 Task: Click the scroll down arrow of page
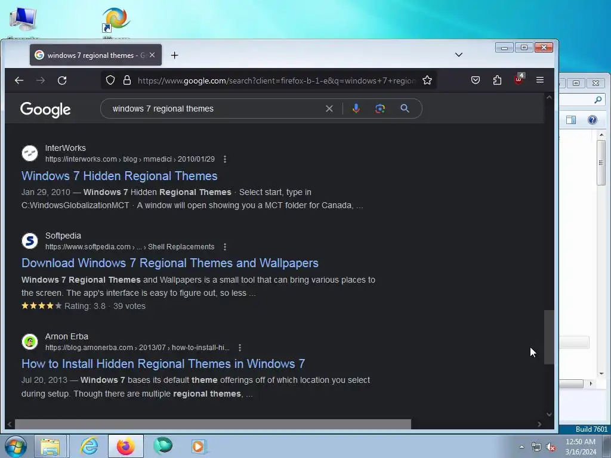click(x=549, y=414)
